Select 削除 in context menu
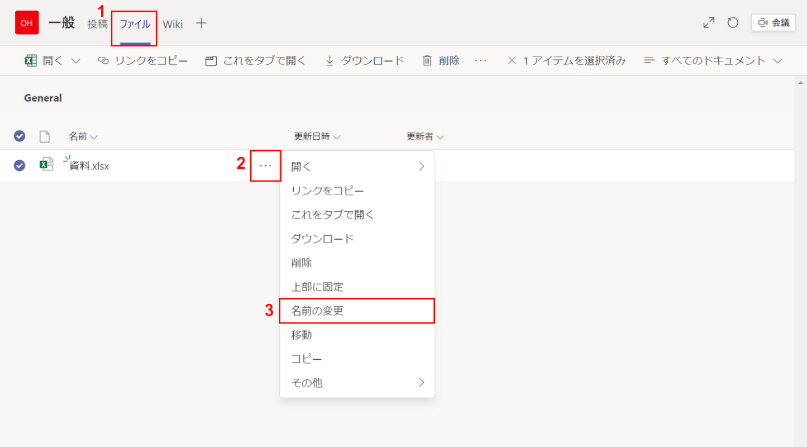Viewport: 807px width, 447px height. coord(357,263)
